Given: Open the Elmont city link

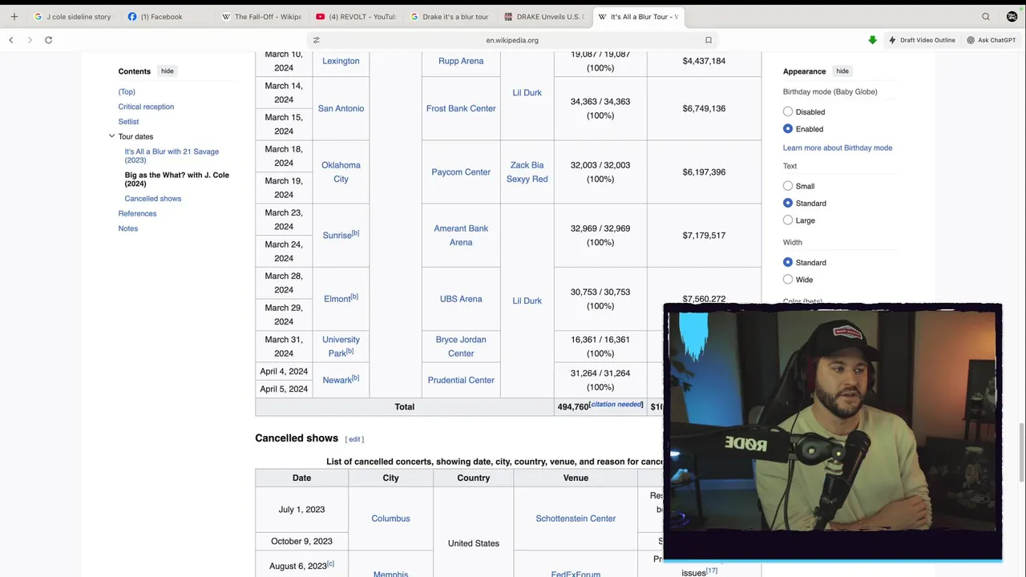Looking at the screenshot, I should coord(337,300).
